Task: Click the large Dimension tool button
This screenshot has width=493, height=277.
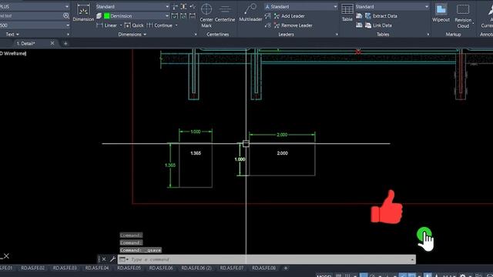Action: pos(83,13)
